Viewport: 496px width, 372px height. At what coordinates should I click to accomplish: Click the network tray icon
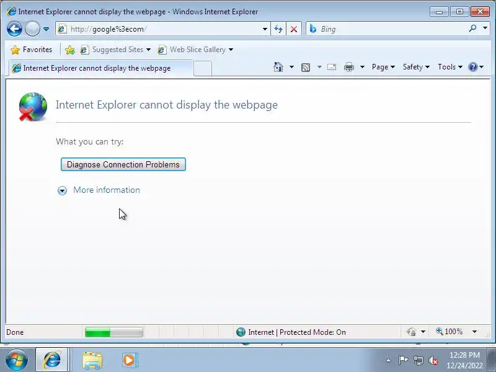coord(418,360)
